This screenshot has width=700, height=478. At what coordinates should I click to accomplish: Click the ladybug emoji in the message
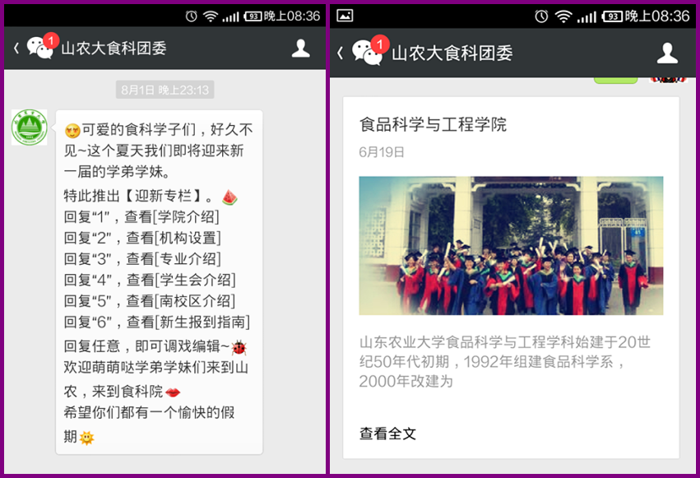point(239,347)
